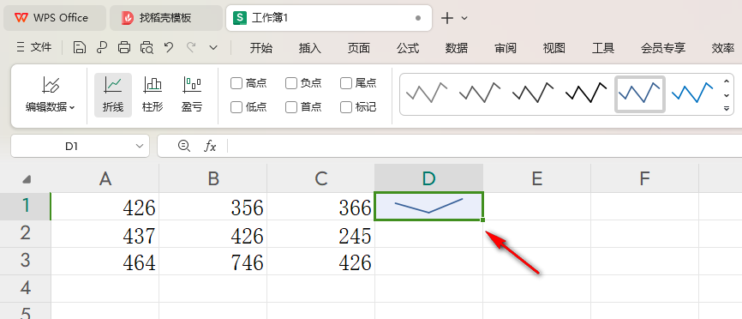Switch to the 插入 ribbon tab
Image resolution: width=742 pixels, height=319 pixels.
(x=310, y=48)
